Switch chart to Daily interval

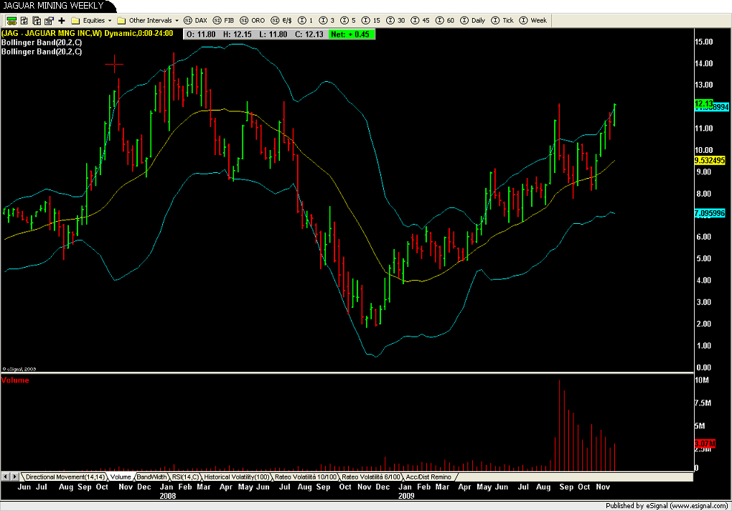[472, 20]
